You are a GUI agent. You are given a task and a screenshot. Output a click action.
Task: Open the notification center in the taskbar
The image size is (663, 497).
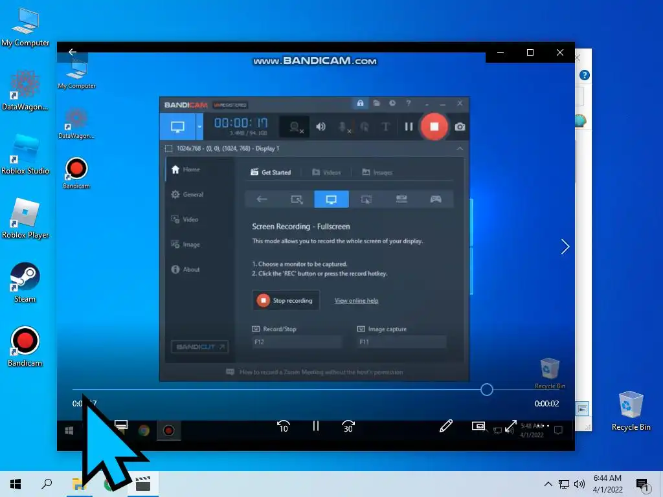pos(642,485)
